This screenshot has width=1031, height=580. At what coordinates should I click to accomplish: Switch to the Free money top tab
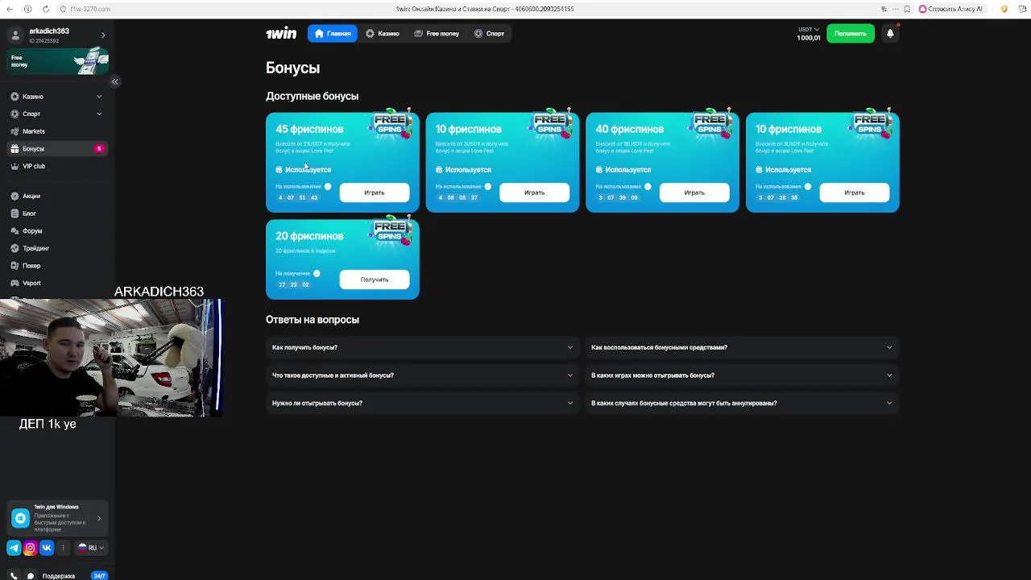437,34
